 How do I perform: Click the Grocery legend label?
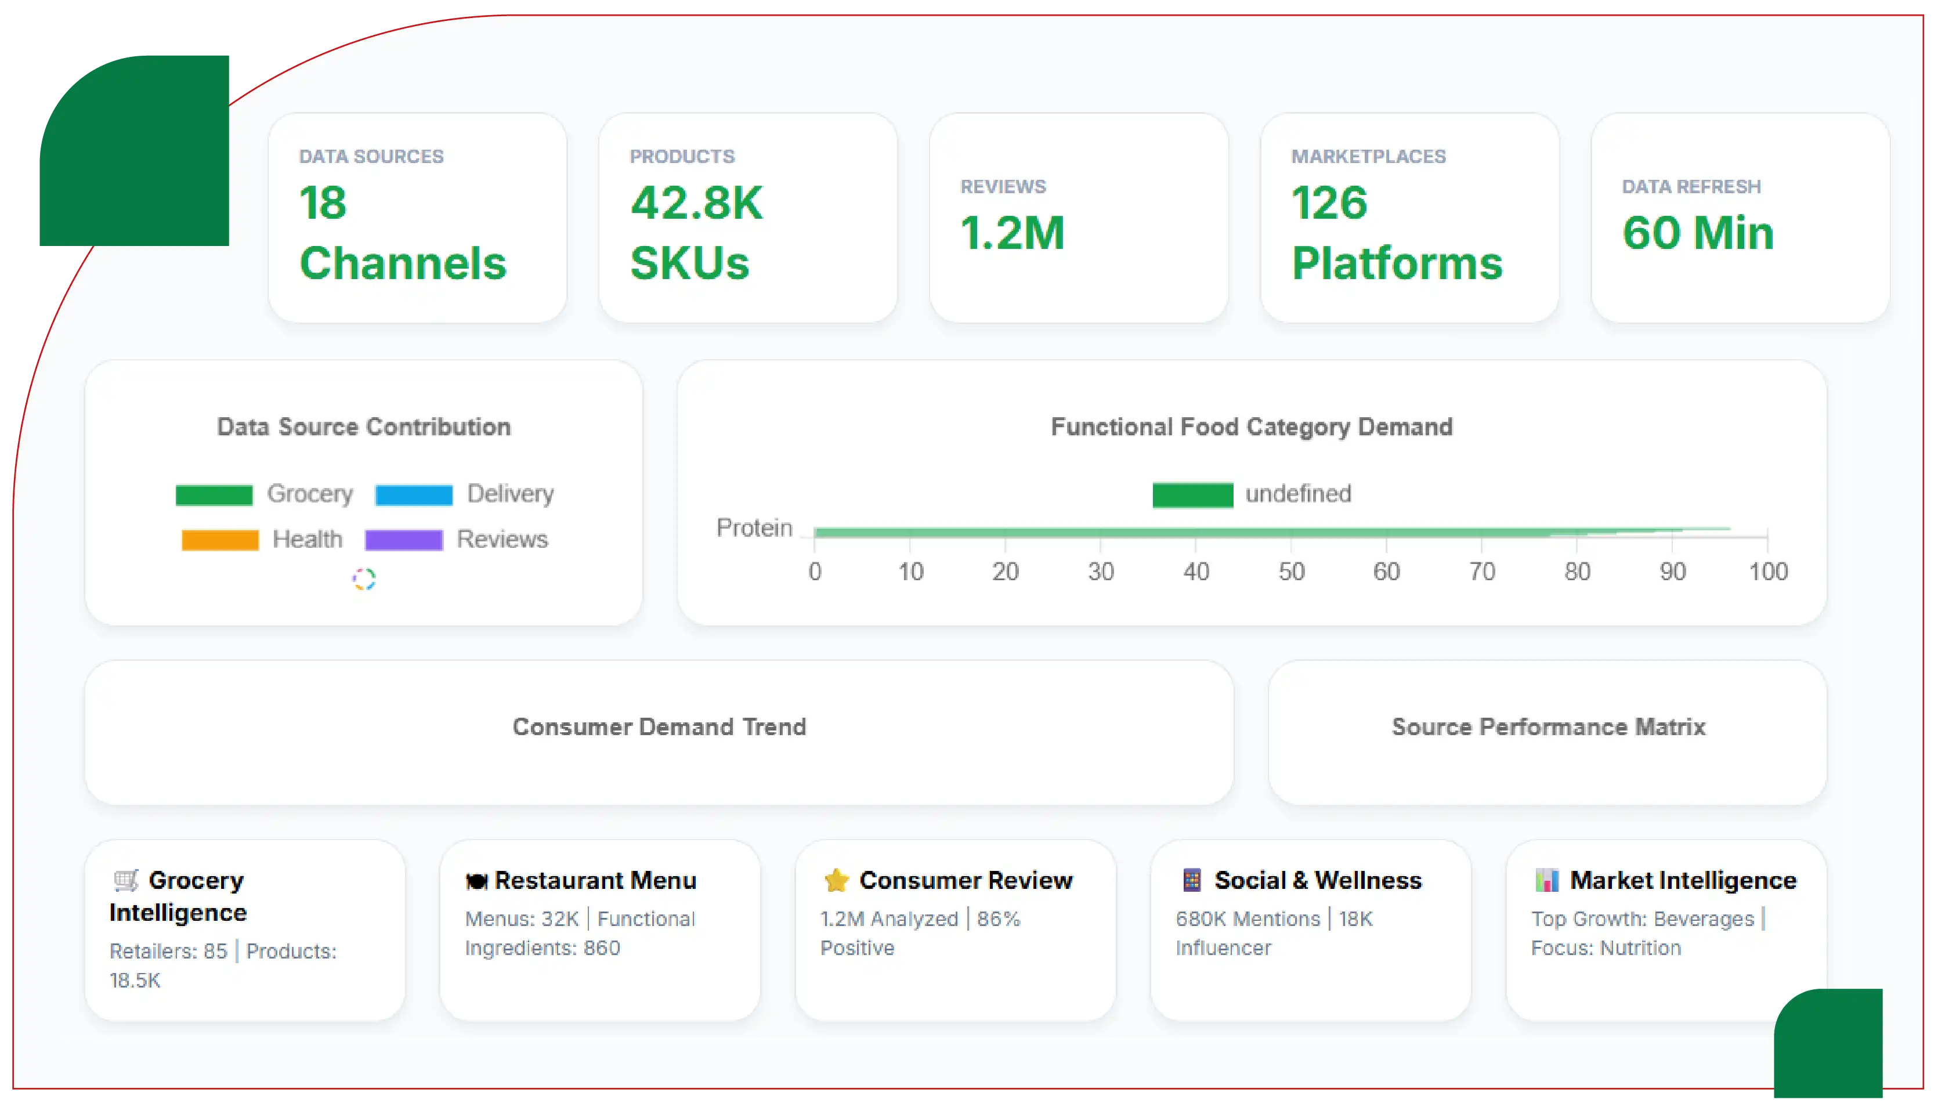click(310, 494)
